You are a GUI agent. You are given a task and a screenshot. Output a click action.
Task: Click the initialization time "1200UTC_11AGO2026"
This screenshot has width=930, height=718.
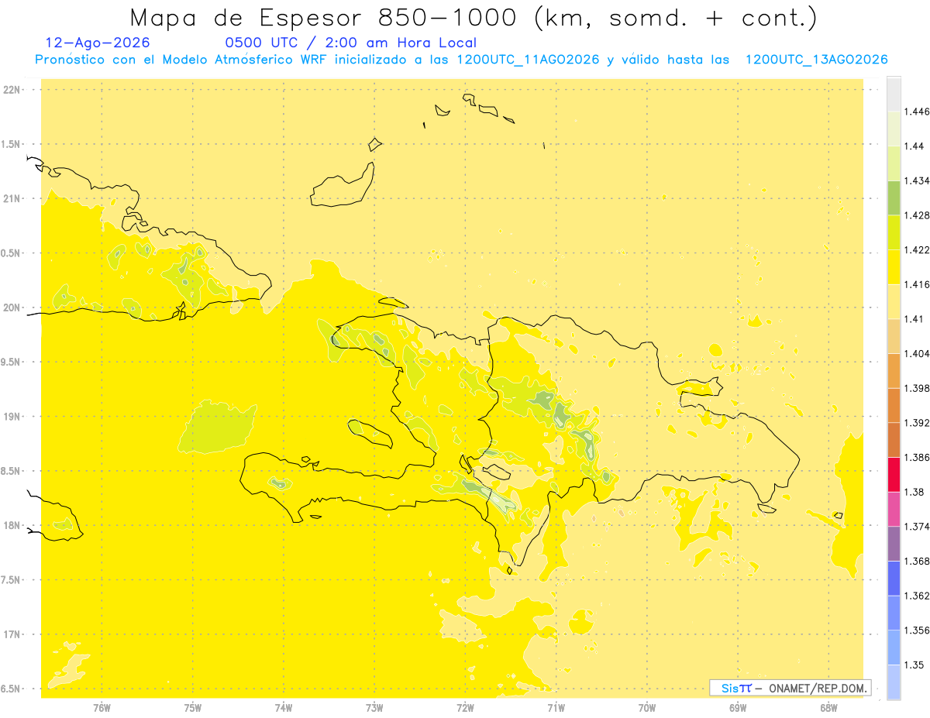[x=528, y=60]
